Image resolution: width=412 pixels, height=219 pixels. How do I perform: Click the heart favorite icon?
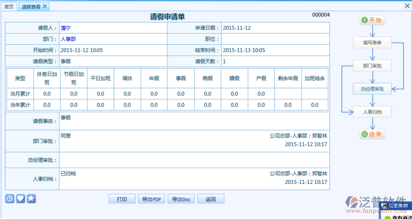pos(21,198)
